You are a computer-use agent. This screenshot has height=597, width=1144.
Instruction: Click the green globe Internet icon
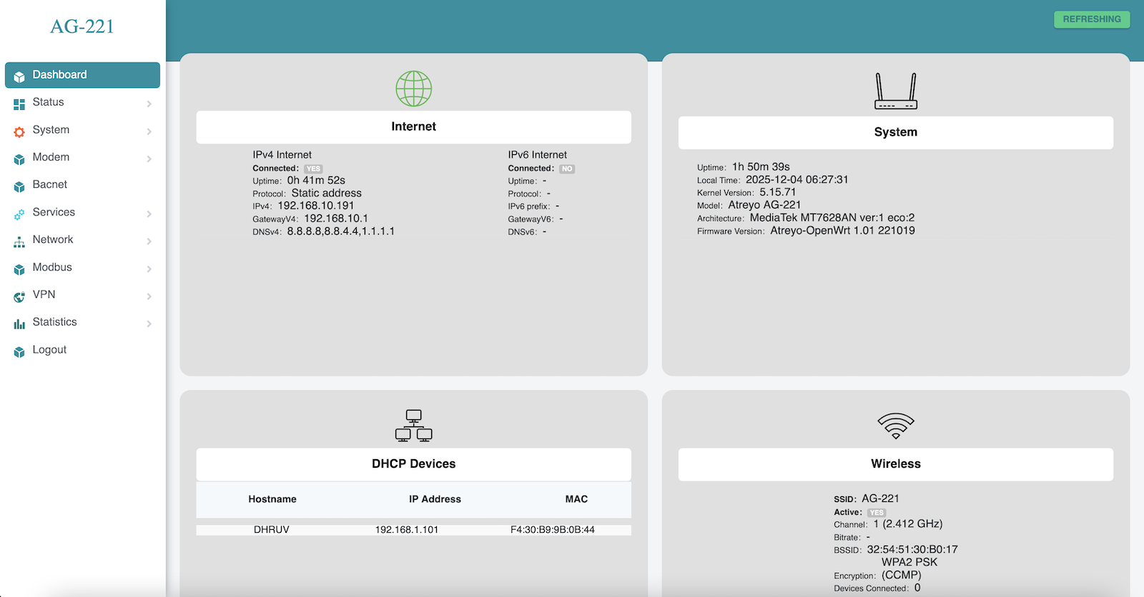coord(413,89)
